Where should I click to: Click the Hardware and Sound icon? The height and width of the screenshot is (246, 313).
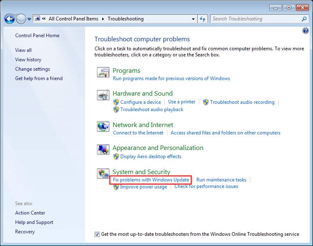[103, 96]
